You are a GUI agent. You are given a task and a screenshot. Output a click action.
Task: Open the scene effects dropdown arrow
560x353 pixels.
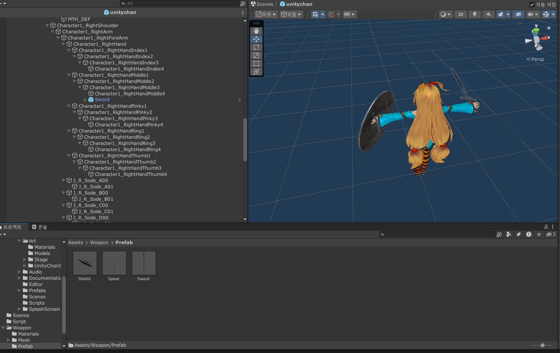508,14
